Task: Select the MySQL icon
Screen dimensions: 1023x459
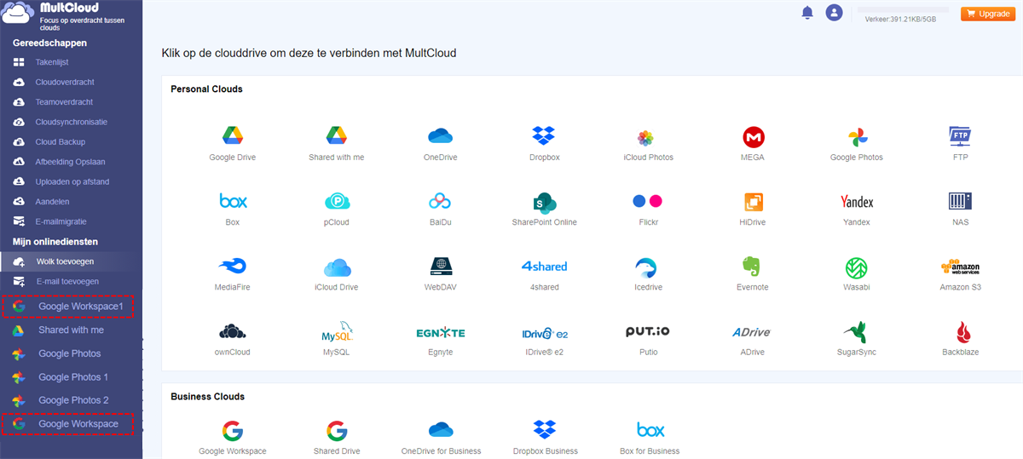Action: 336,332
